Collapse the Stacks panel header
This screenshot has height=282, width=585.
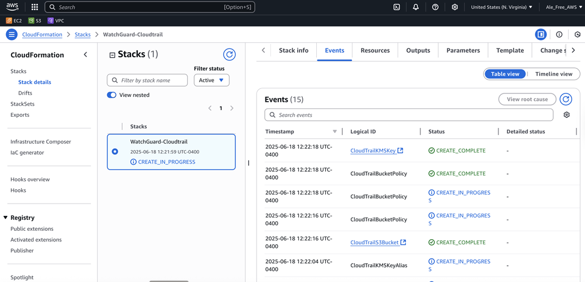pyautogui.click(x=112, y=55)
